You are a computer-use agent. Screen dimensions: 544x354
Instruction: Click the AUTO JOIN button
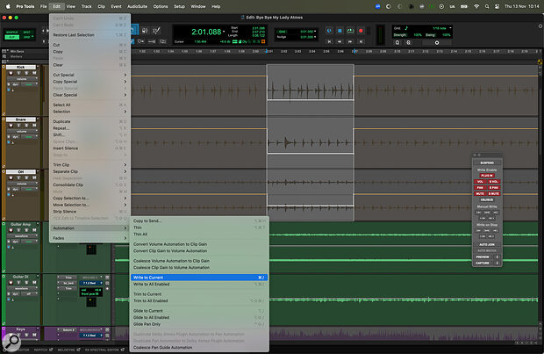[487, 244]
